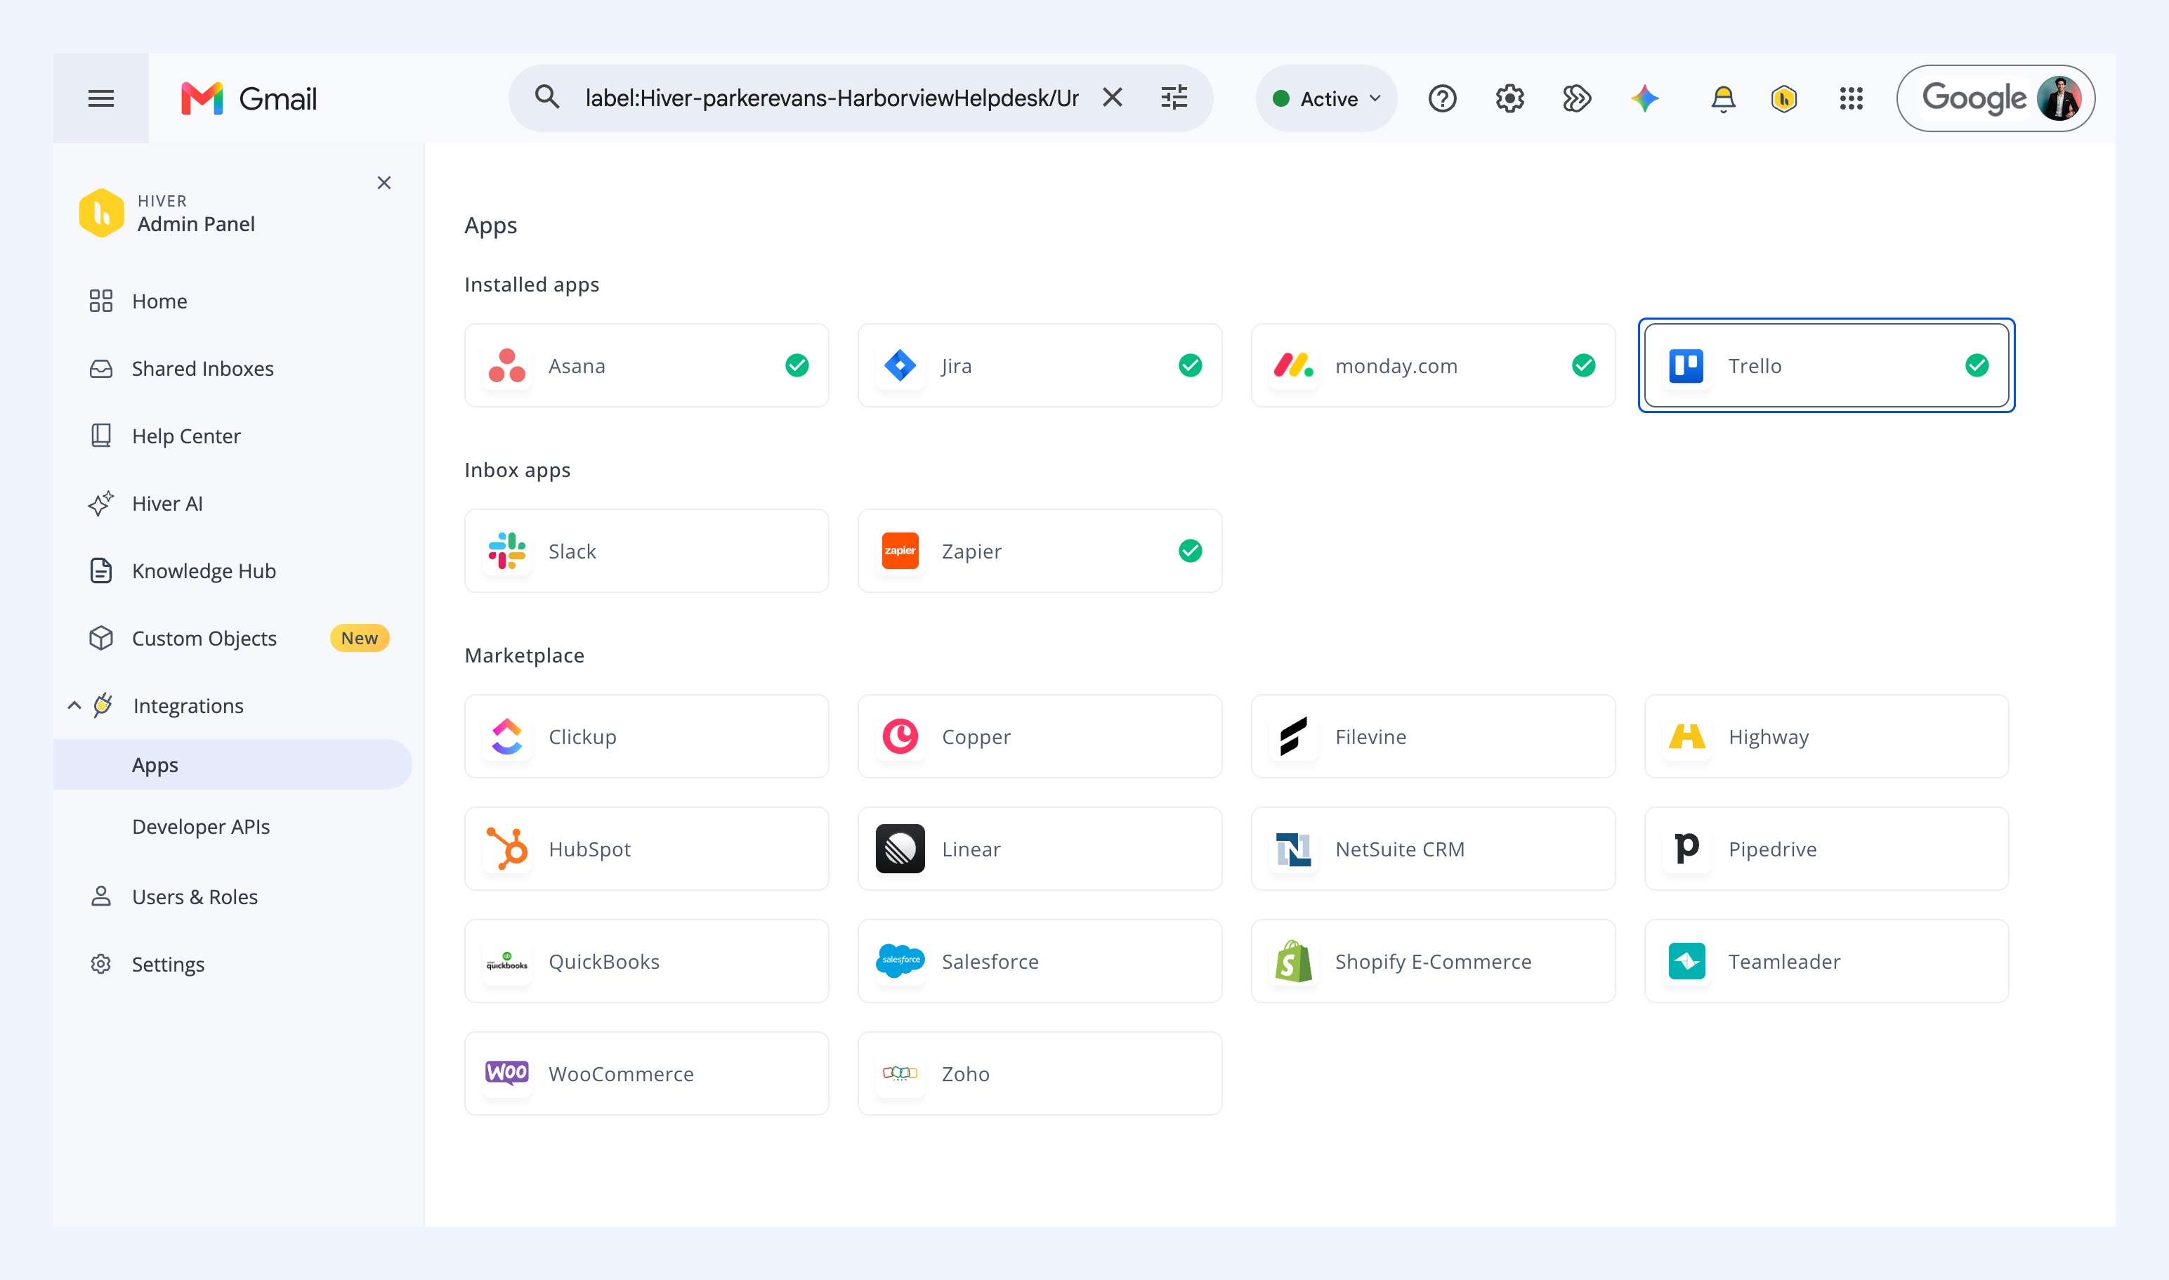Viewport: 2169px width, 1280px height.
Task: Open Gmail settings gear icon
Action: tap(1509, 98)
